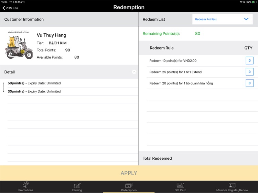The width and height of the screenshot is (258, 193).
Task: Open the Gift Card tab
Action: [x=180, y=187]
